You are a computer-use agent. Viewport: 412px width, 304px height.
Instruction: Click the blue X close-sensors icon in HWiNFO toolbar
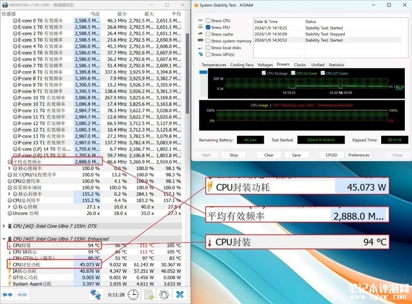[x=180, y=294]
